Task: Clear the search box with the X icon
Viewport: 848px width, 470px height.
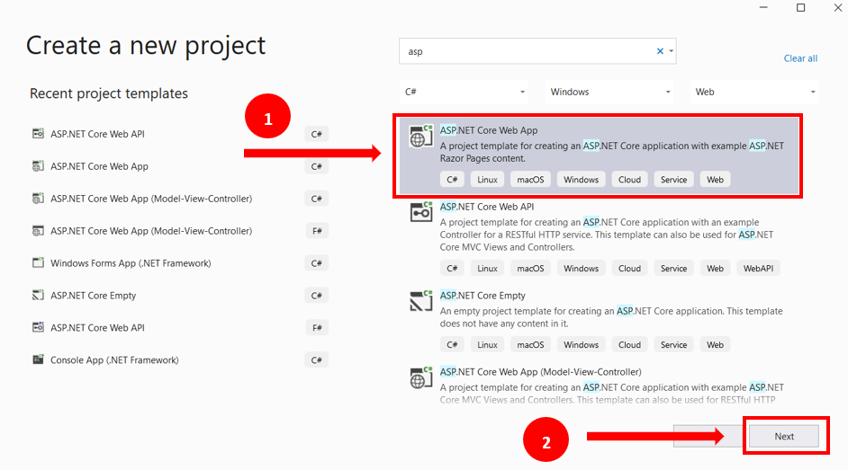Action: 660,51
